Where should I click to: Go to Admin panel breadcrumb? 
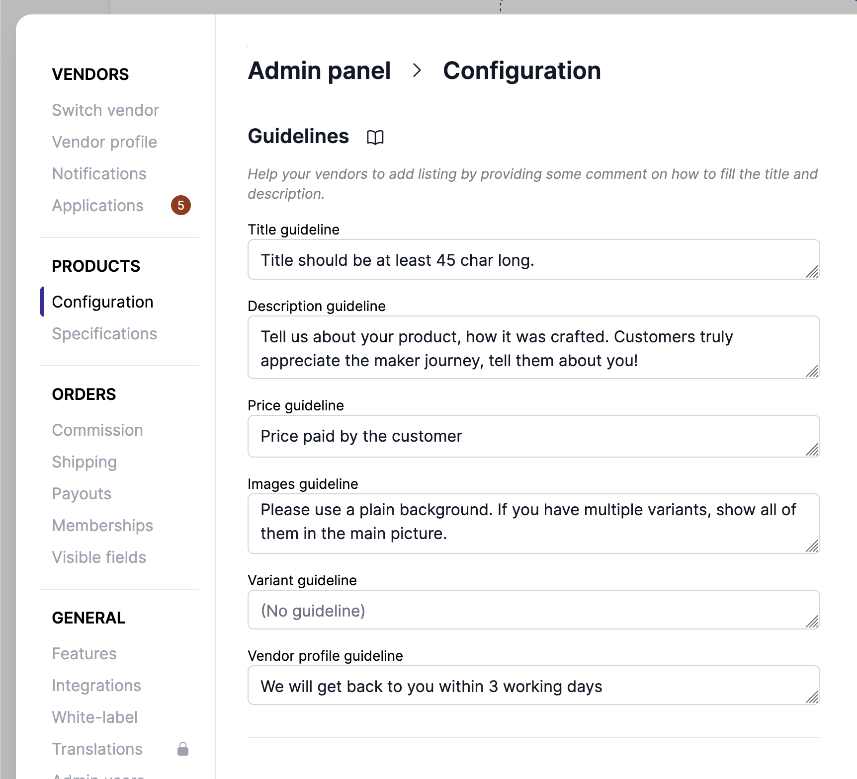[x=319, y=71]
